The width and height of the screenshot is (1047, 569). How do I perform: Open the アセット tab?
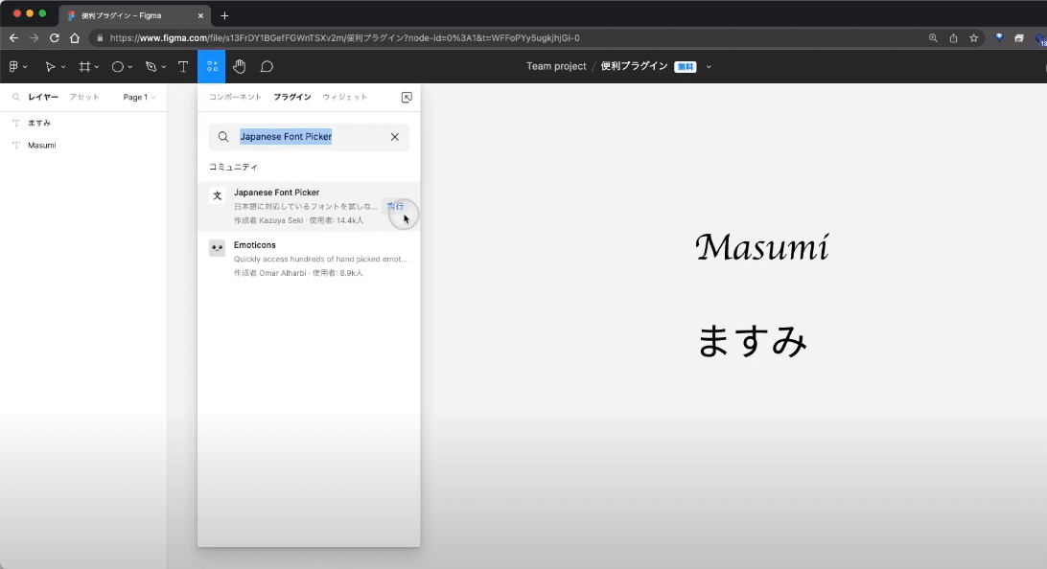[x=84, y=97]
